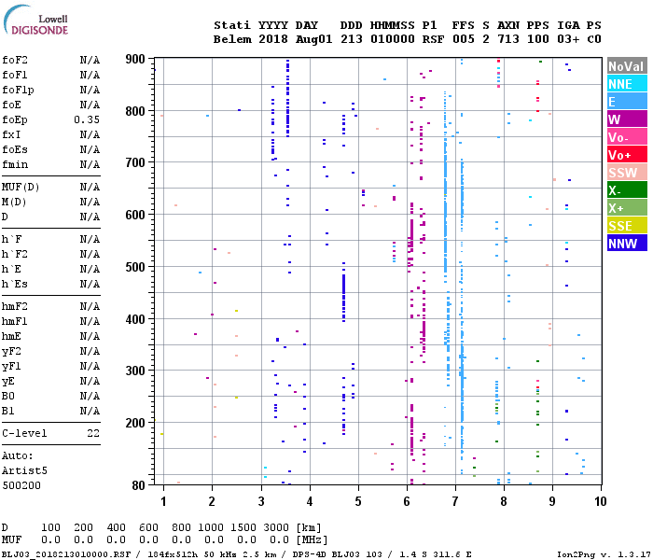
Task: Click the 500200 code under Artist5
Action: (x=21, y=486)
